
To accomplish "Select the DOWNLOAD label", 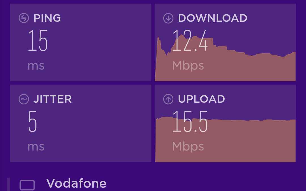I will click(213, 18).
